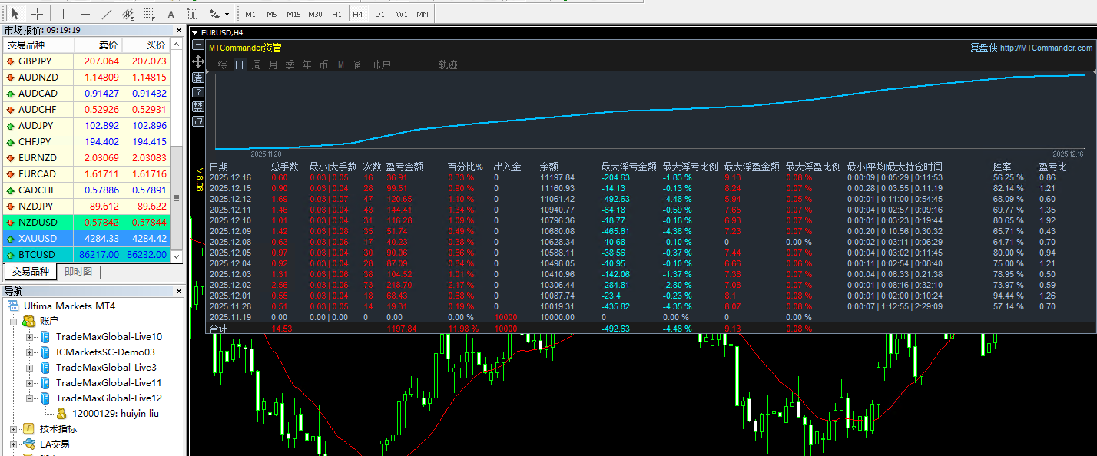This screenshot has width=1097, height=456.
Task: Open the 账户 tab in MTCommander
Action: [382, 64]
